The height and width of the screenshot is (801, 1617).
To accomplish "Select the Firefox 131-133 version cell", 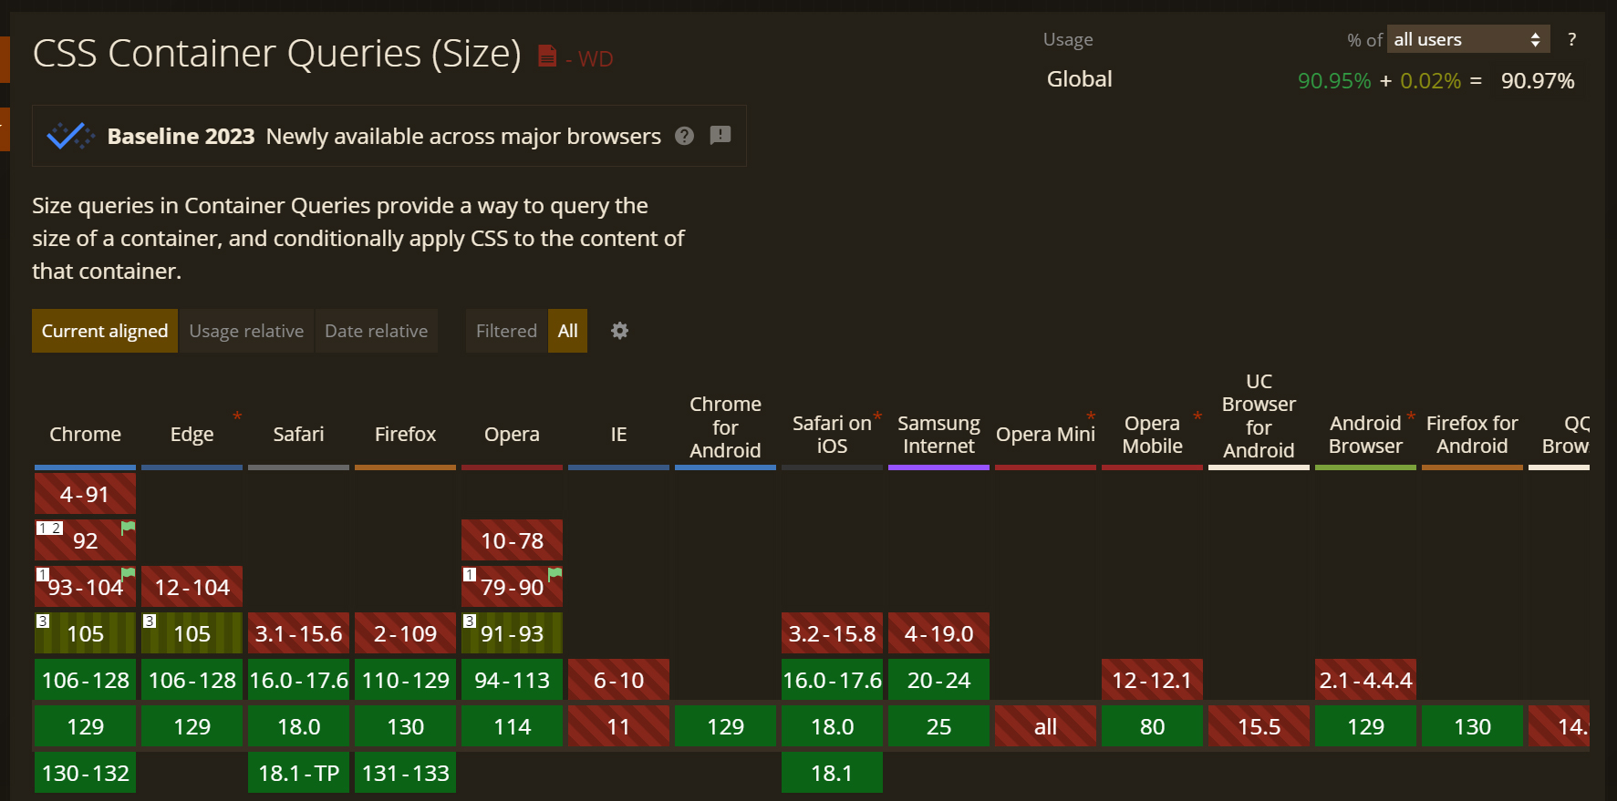I will pyautogui.click(x=405, y=773).
